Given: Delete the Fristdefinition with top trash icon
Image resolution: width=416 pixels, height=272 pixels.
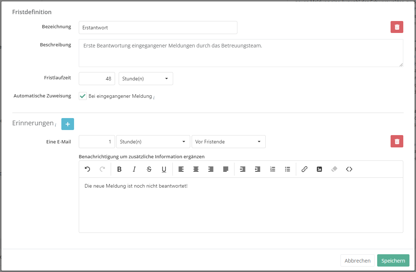Looking at the screenshot, I should pos(397,27).
